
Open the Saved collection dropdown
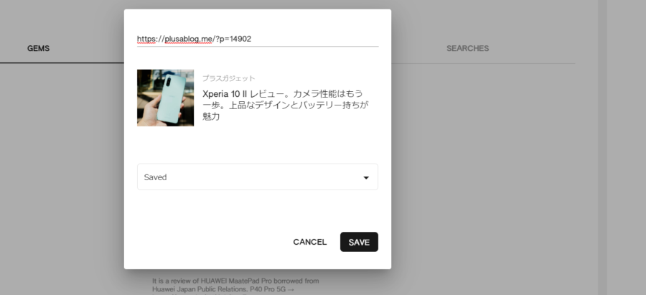click(257, 177)
